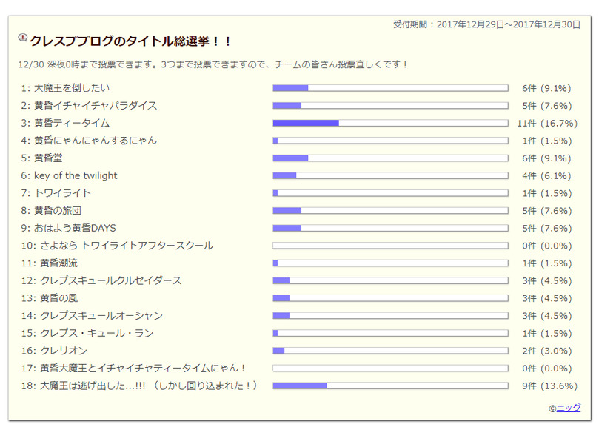Select option 7: トワイライト
This screenshot has width=599, height=424.
[x=56, y=193]
